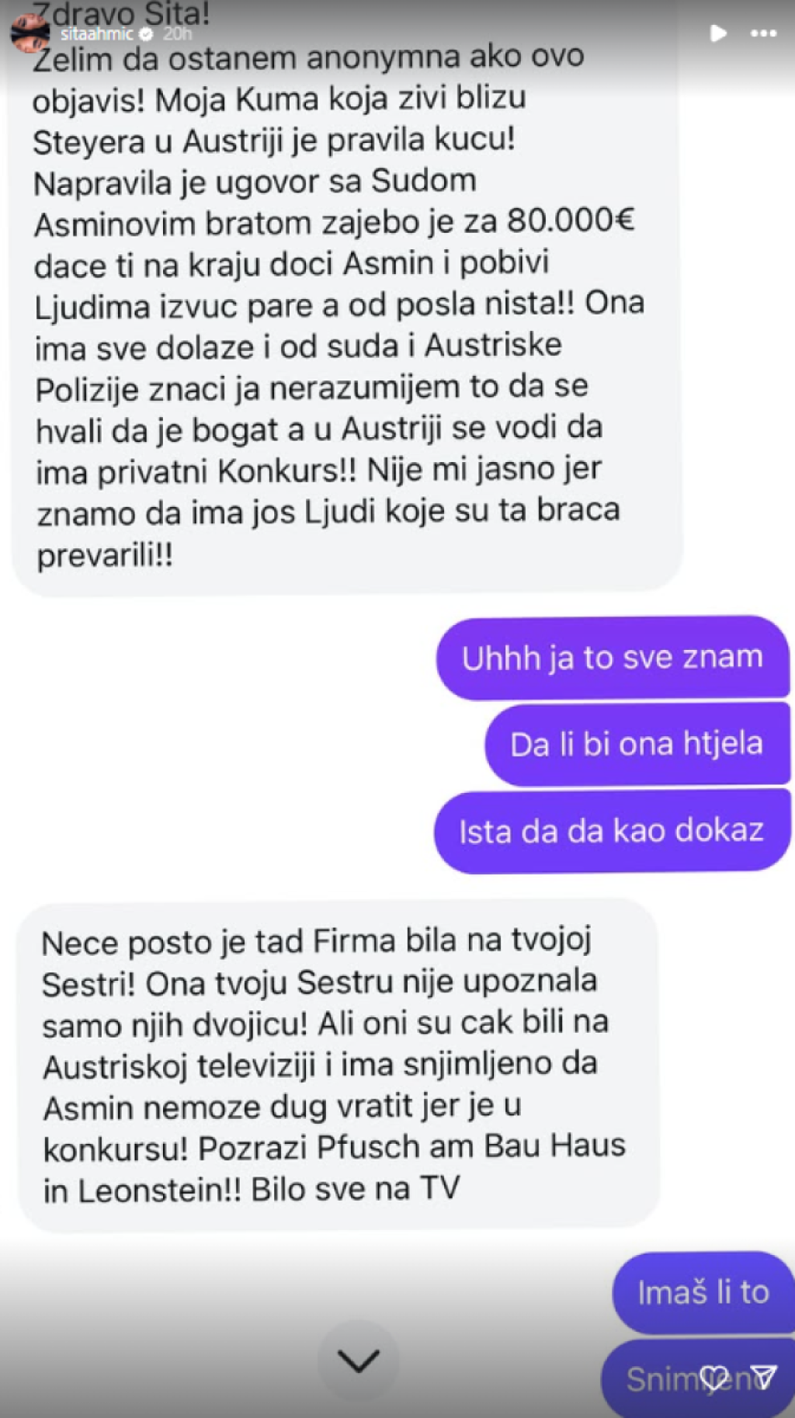Open sitaahmic profile picture
This screenshot has width=795, height=1418.
30,33
